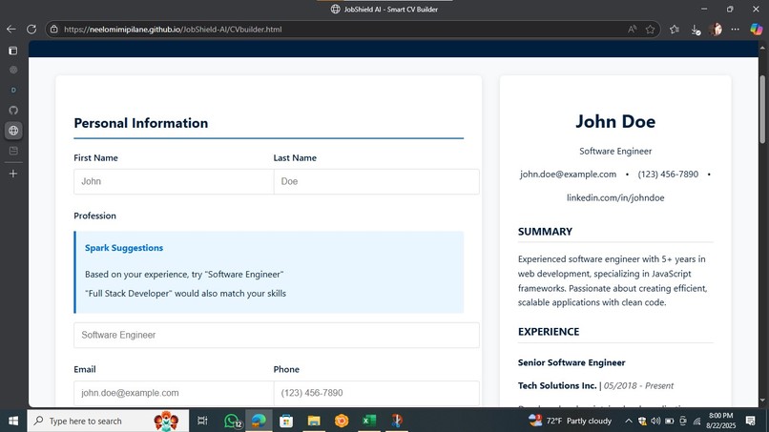The height and width of the screenshot is (432, 769).
Task: Open the 72°F Partly cloudy weather widget
Action: 571,421
